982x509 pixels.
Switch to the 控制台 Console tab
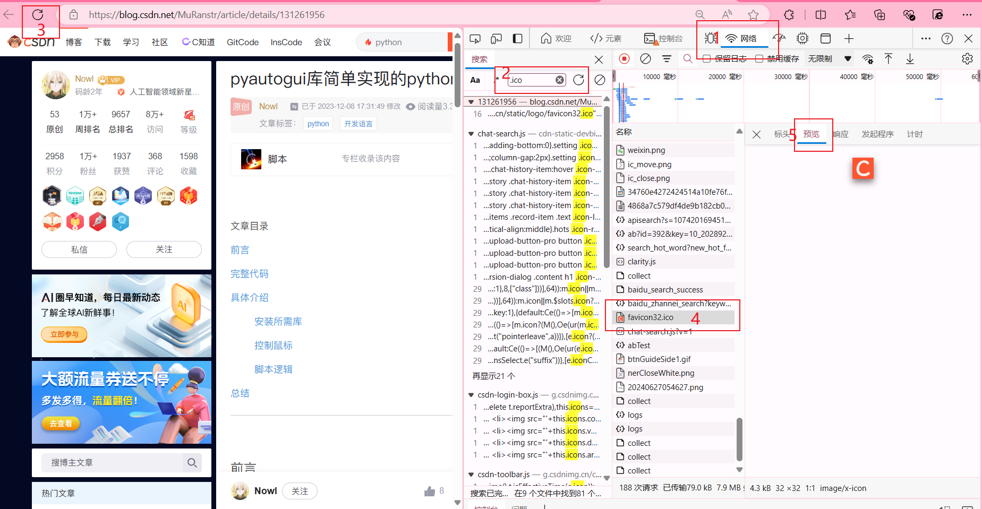(663, 38)
